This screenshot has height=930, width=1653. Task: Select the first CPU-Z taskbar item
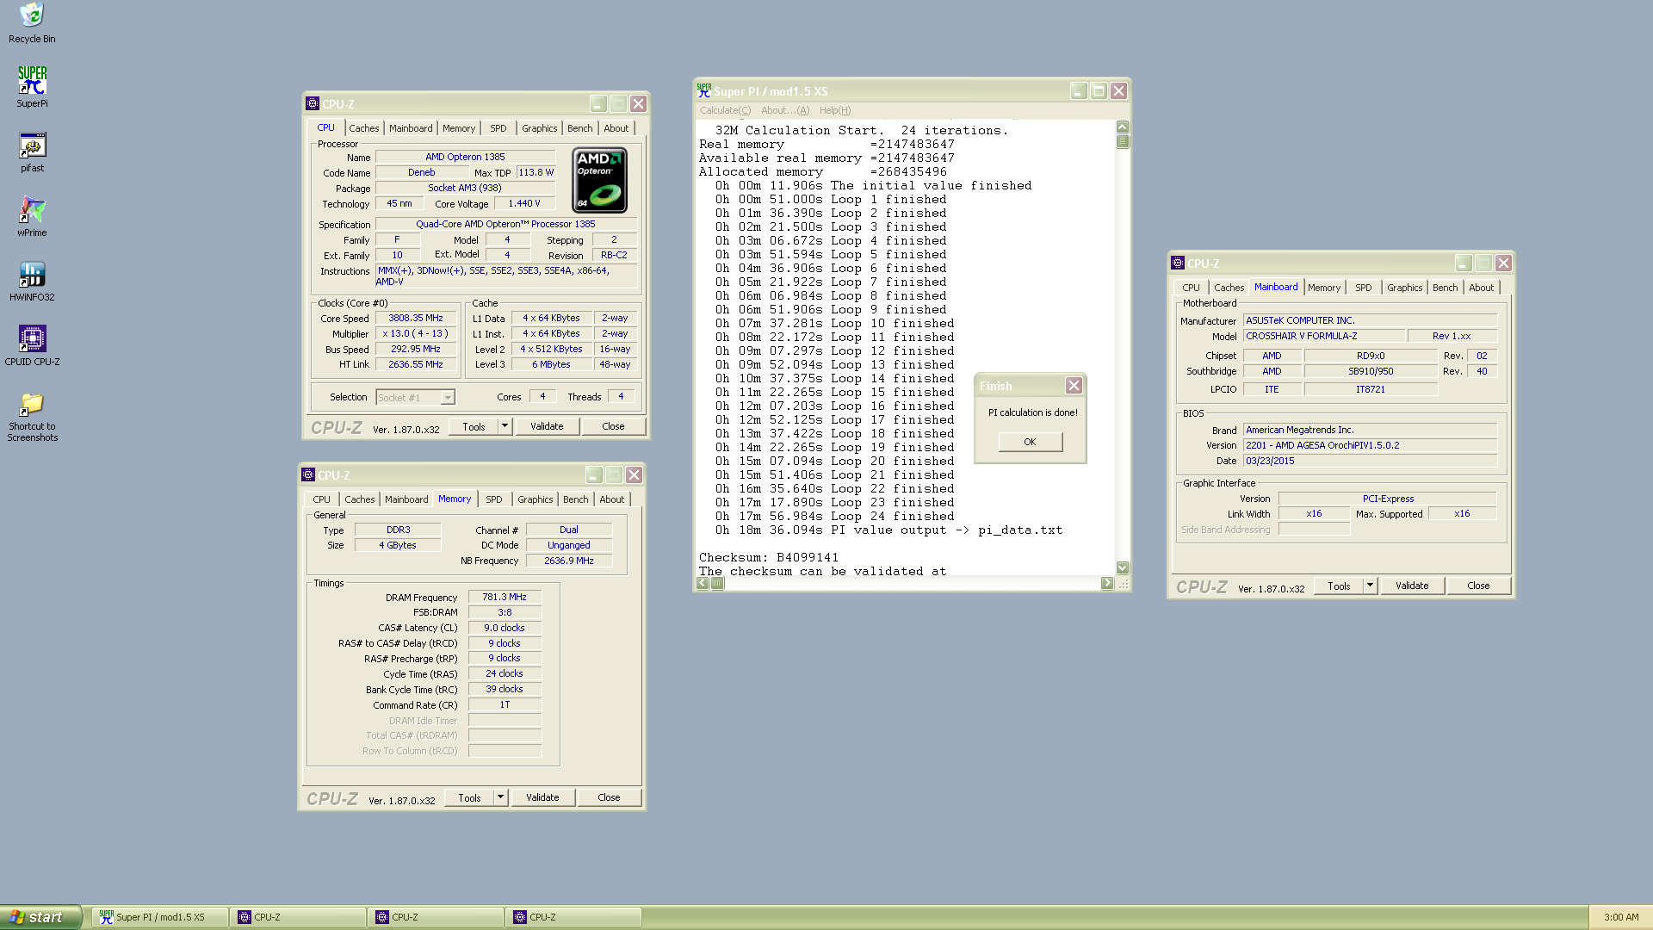(298, 917)
